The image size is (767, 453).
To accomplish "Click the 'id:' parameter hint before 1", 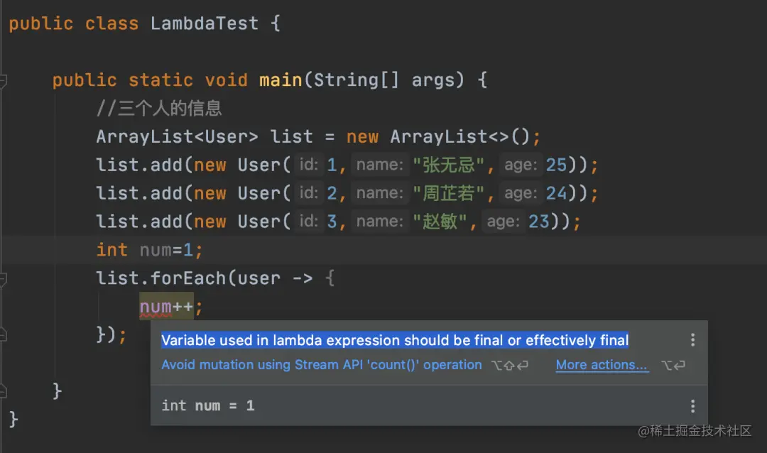I will (x=308, y=165).
